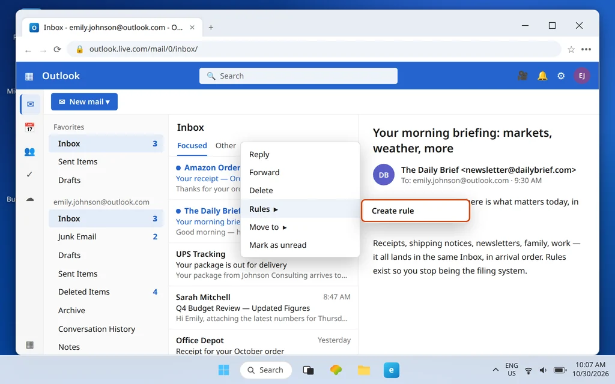Choose Delete in the context menu
Image resolution: width=615 pixels, height=384 pixels.
300,190
